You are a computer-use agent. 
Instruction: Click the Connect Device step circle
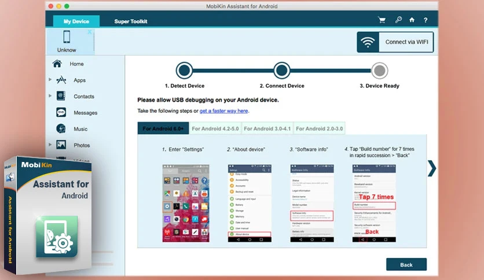point(281,71)
